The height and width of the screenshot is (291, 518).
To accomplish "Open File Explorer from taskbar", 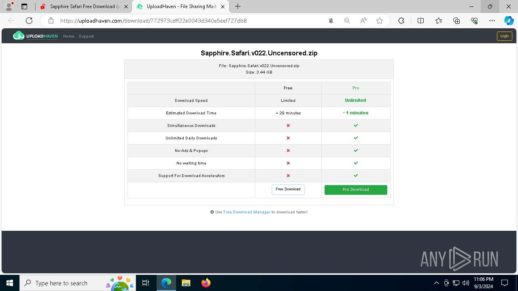I will click(186, 283).
